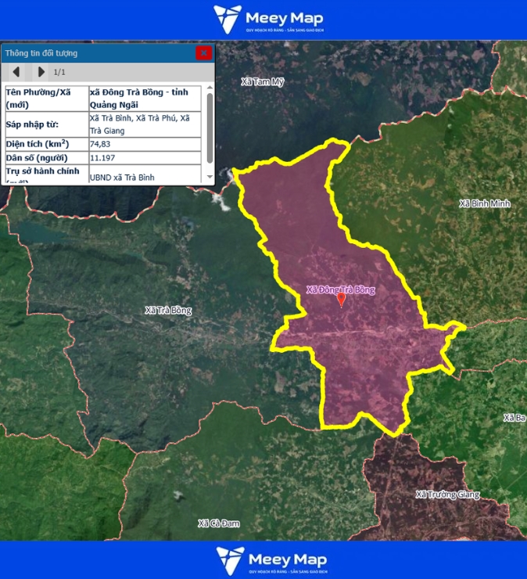Click the Sáp nhập từ row header
Image resolution: width=527 pixels, height=579 pixels.
(x=45, y=124)
